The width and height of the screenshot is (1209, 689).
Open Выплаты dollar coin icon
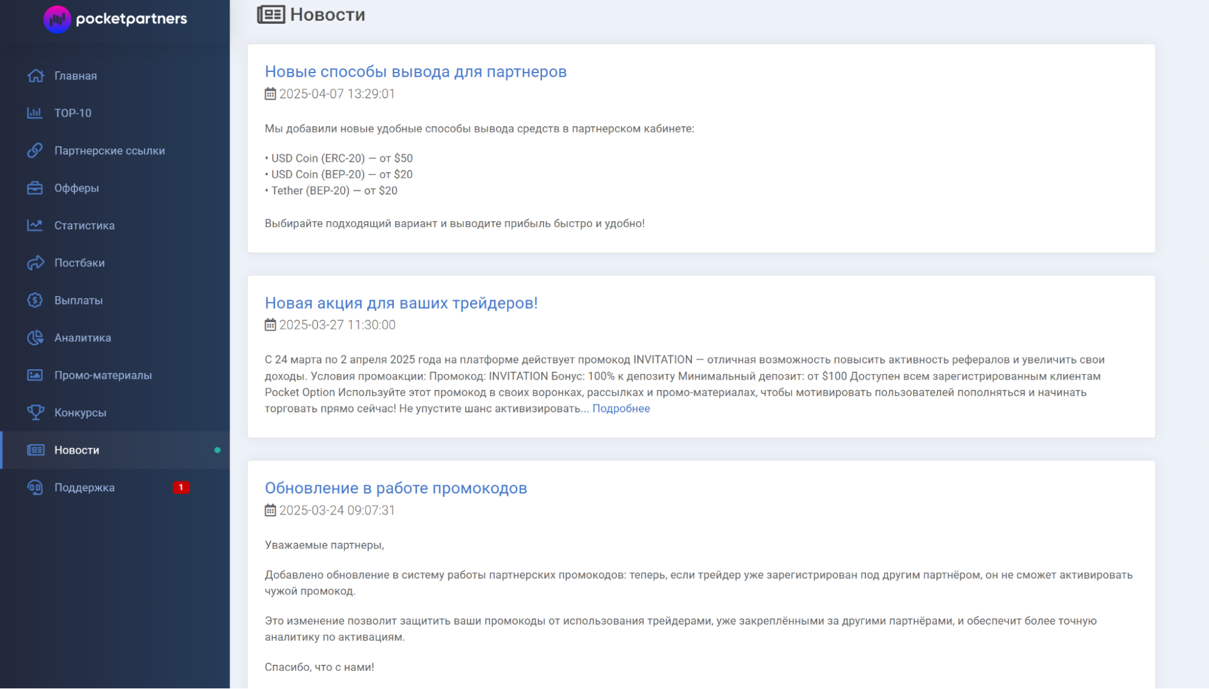35,300
